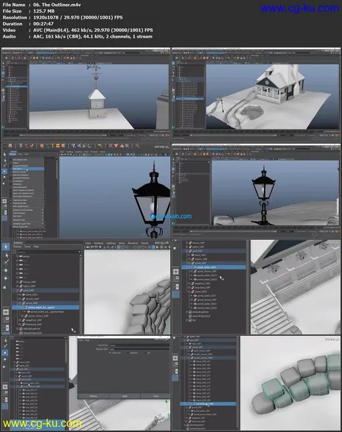Expand the stones_GRP node under yard_GRP
Viewport: 342px width, 432px height.
click(x=19, y=299)
